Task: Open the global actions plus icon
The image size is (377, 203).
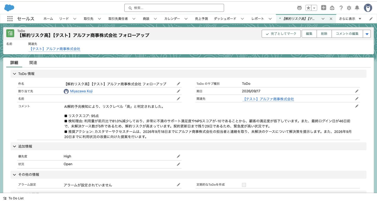Action: pos(323,8)
